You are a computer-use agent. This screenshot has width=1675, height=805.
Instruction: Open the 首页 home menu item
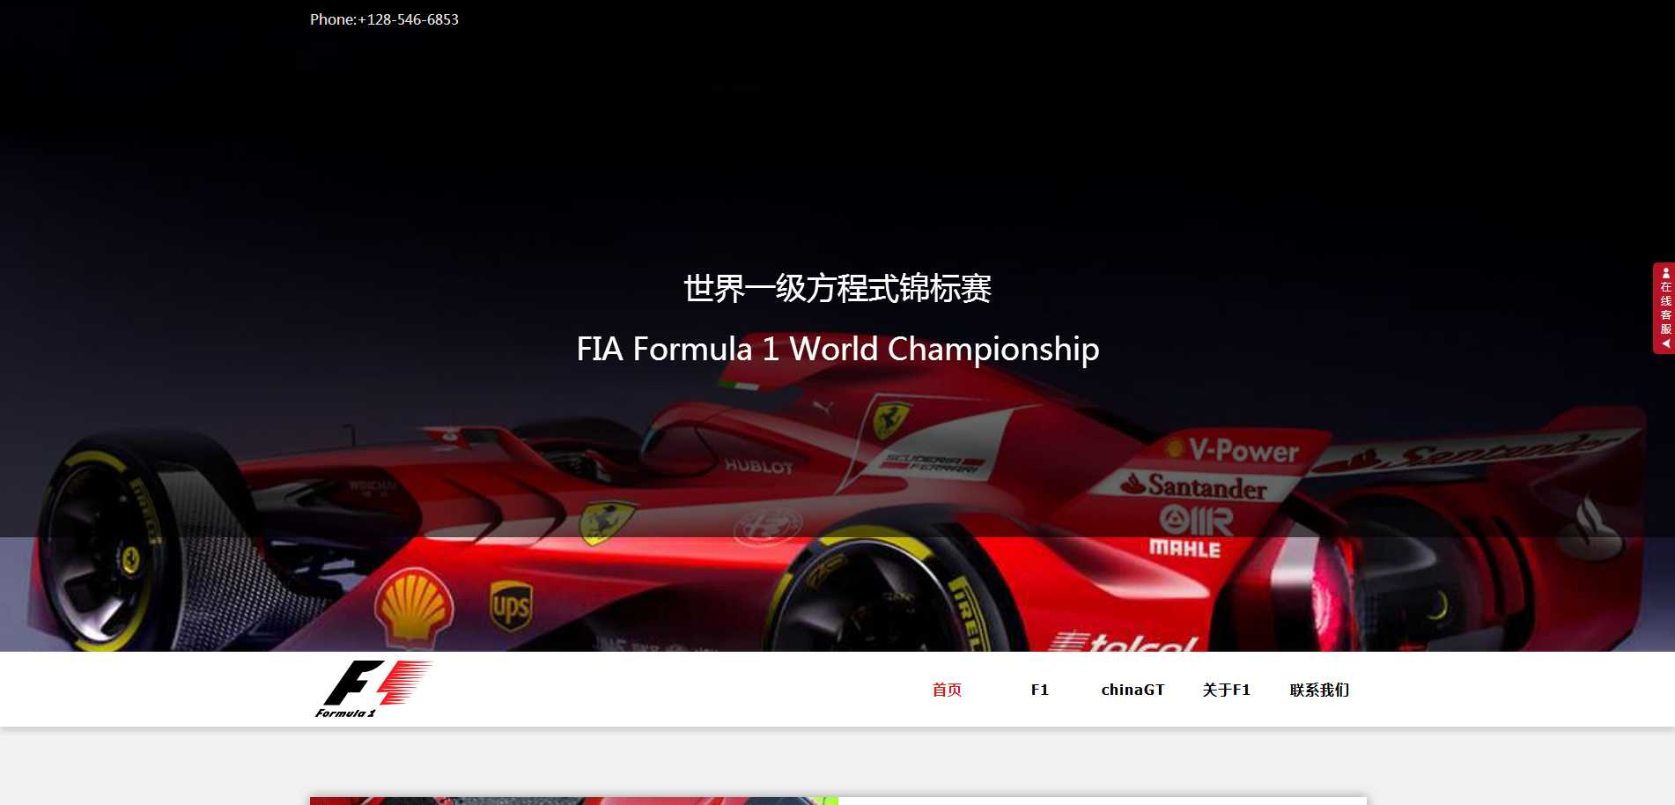tap(947, 690)
